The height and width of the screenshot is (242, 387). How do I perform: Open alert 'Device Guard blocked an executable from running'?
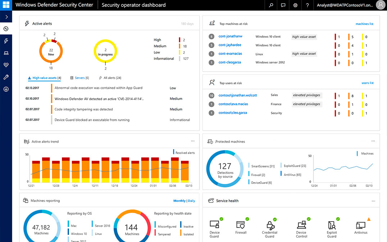(x=92, y=120)
